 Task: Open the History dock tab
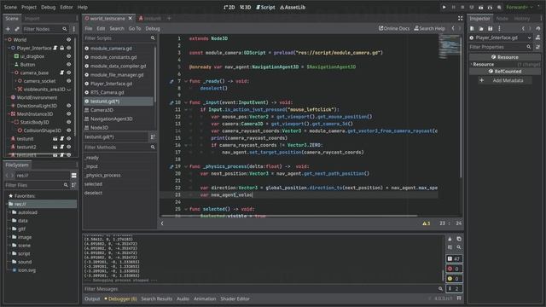point(521,18)
